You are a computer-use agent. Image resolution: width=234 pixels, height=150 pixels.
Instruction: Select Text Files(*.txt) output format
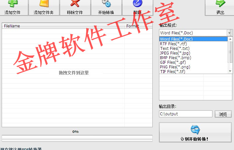[x=194, y=49]
